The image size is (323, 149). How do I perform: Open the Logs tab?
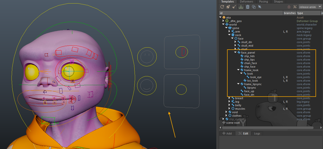pos(257,133)
